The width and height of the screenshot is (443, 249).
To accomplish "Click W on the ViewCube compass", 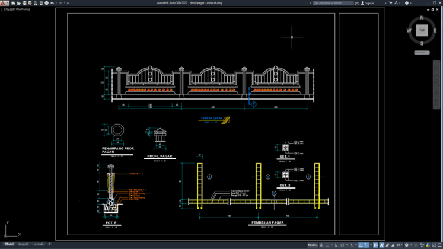I will coord(409,30).
